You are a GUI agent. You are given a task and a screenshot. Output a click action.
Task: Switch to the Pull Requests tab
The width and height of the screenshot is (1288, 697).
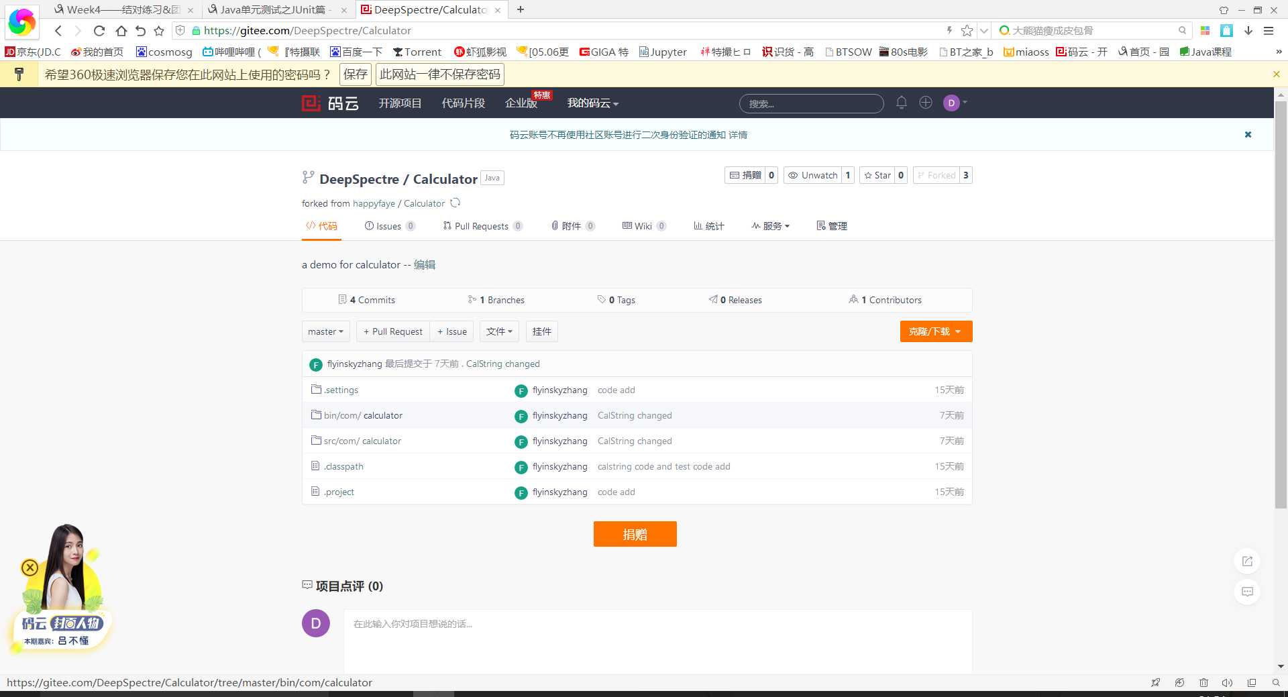pos(482,226)
